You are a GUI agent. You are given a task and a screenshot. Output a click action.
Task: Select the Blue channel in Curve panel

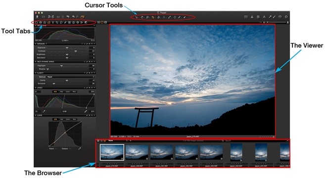74,119
